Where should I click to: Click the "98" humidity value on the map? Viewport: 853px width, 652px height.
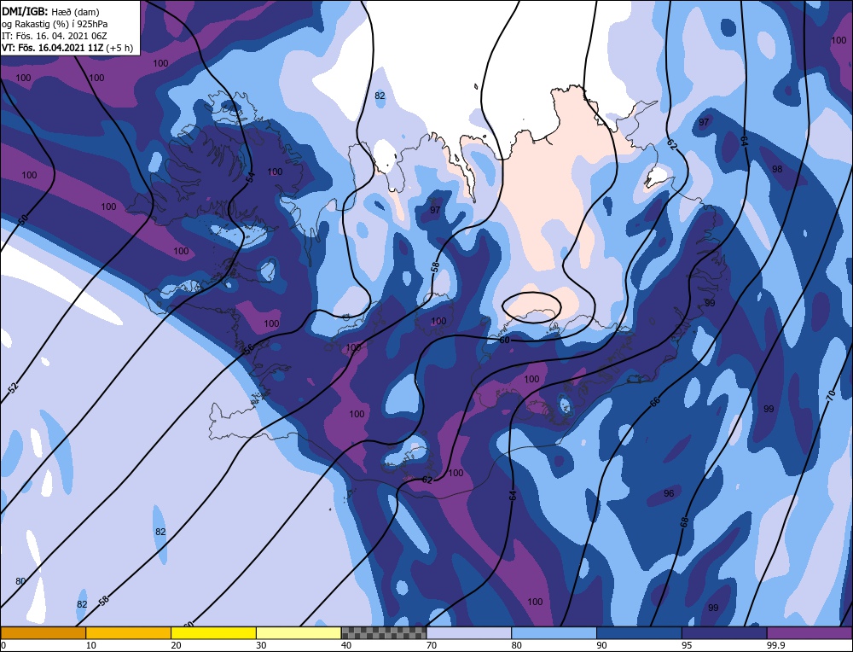pyautogui.click(x=777, y=169)
